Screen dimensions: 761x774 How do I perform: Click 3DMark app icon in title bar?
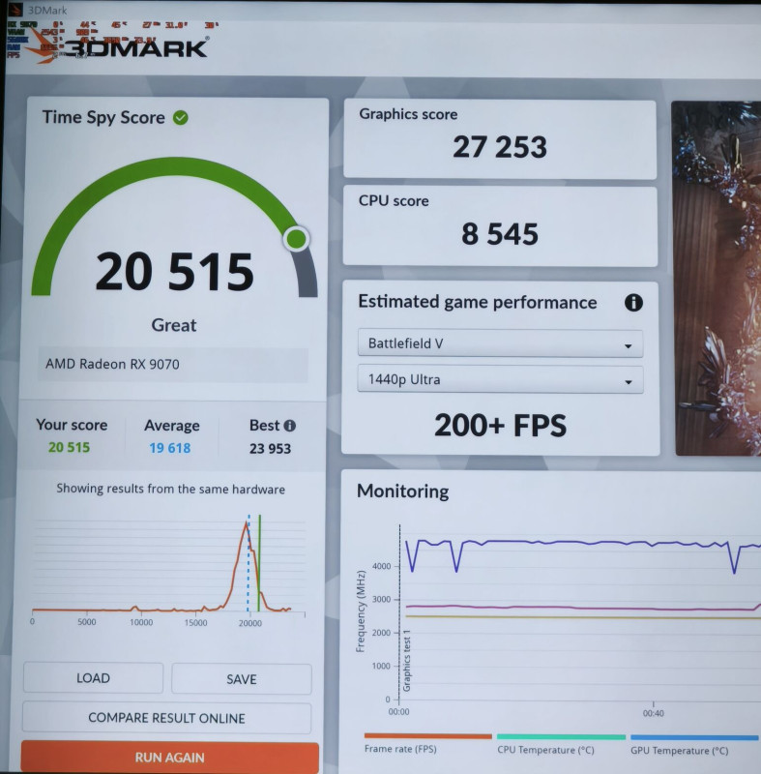click(15, 10)
